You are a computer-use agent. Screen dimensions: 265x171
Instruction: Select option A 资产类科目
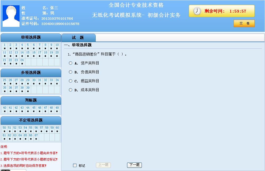(x=70, y=63)
